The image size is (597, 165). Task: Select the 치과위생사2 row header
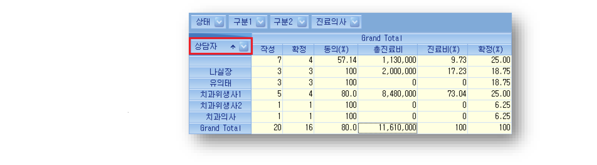coord(220,106)
